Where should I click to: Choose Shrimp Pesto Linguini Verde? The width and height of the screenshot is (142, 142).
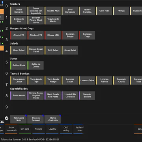35,95
